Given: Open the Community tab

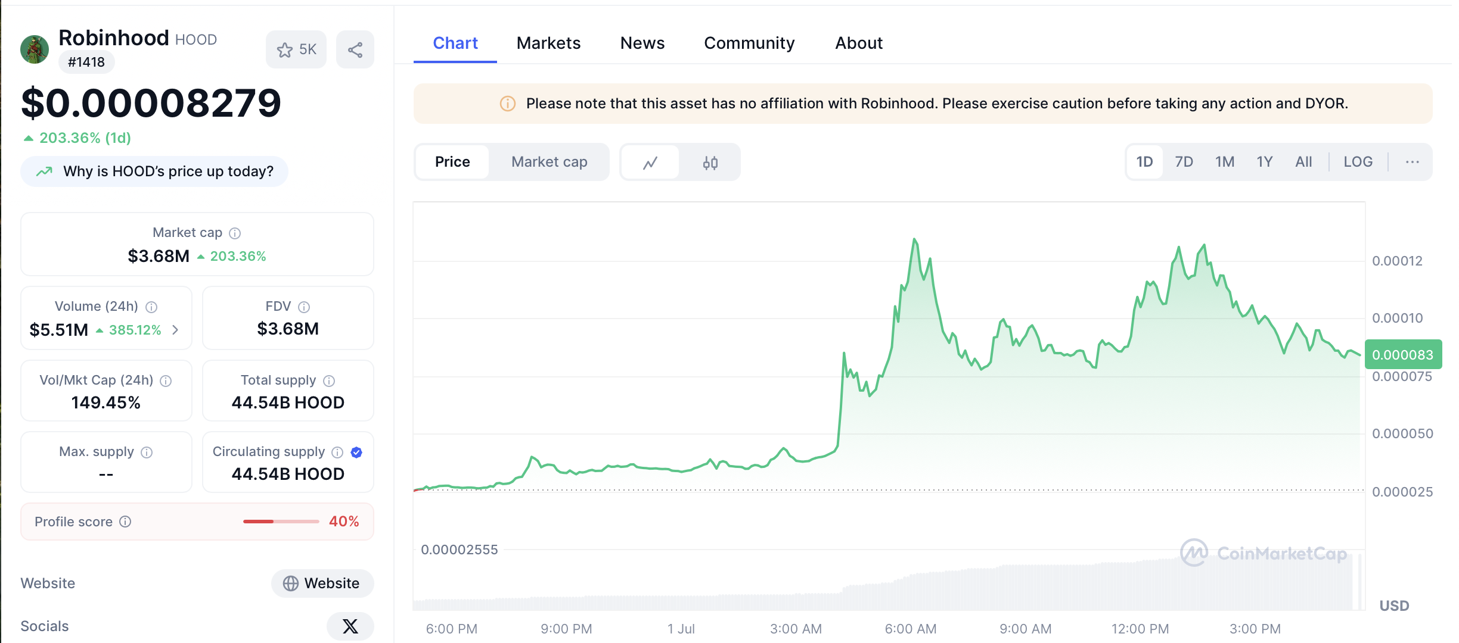Looking at the screenshot, I should coord(749,43).
